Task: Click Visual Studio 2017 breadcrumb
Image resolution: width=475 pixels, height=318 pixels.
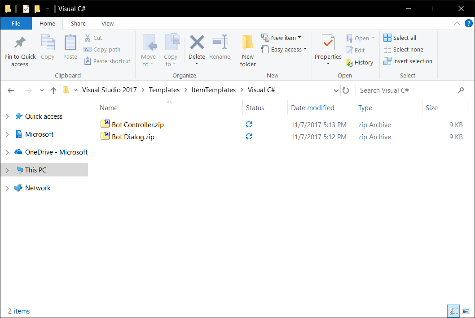Action: click(x=110, y=90)
